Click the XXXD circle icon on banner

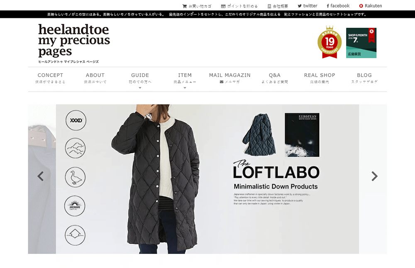(76, 121)
